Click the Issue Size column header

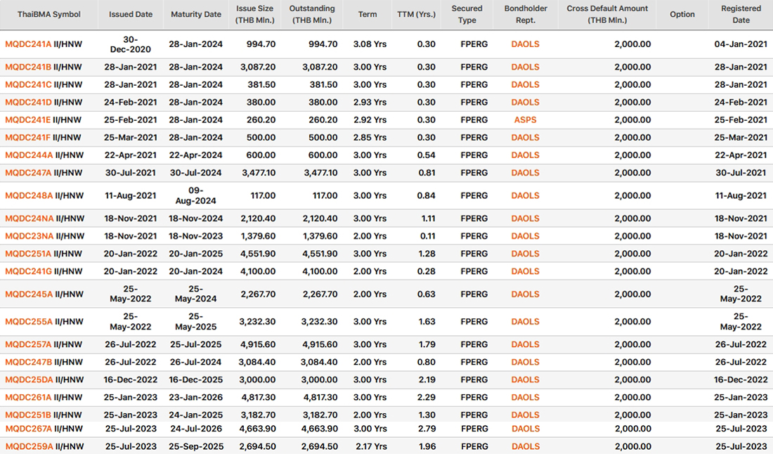(255, 14)
